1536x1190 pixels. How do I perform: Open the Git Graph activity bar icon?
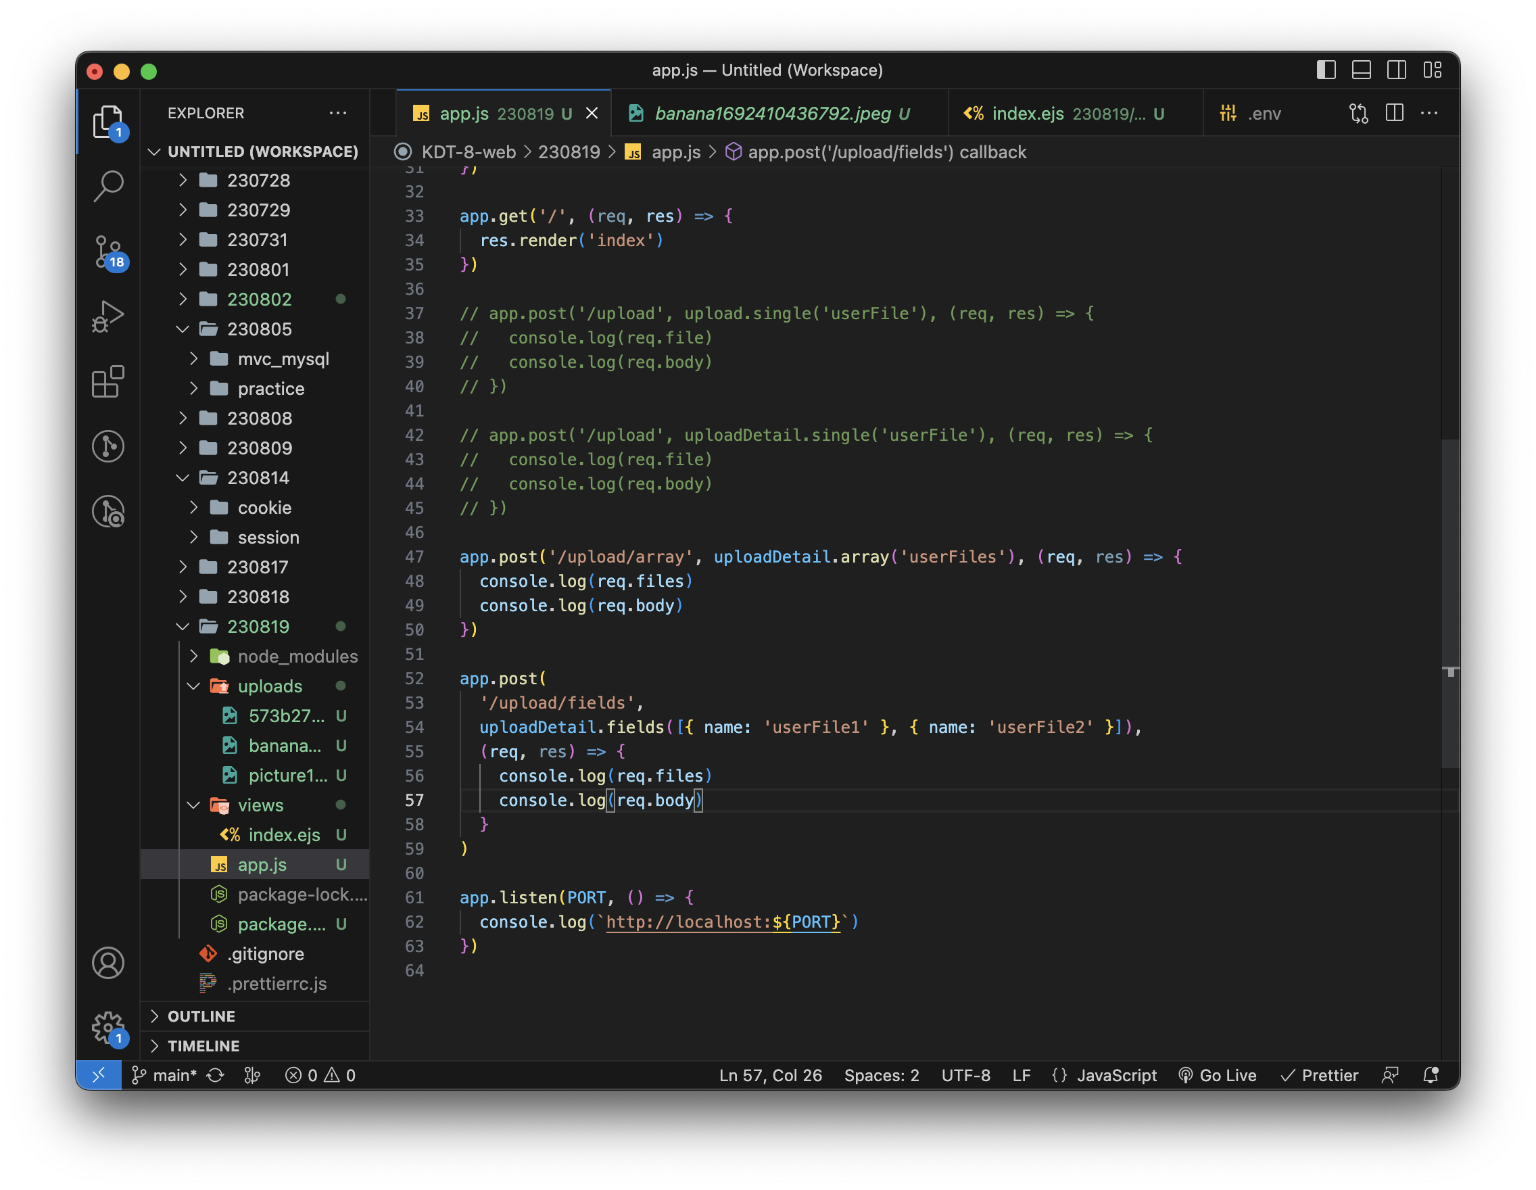[107, 447]
